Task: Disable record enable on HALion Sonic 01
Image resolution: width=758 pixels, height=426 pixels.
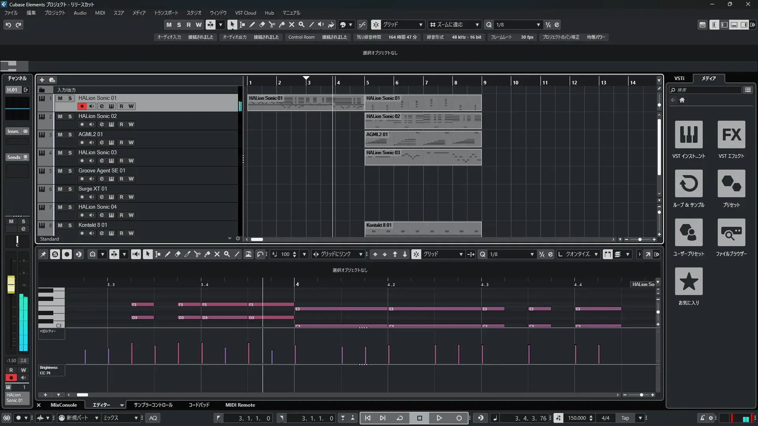Action: tap(82, 106)
